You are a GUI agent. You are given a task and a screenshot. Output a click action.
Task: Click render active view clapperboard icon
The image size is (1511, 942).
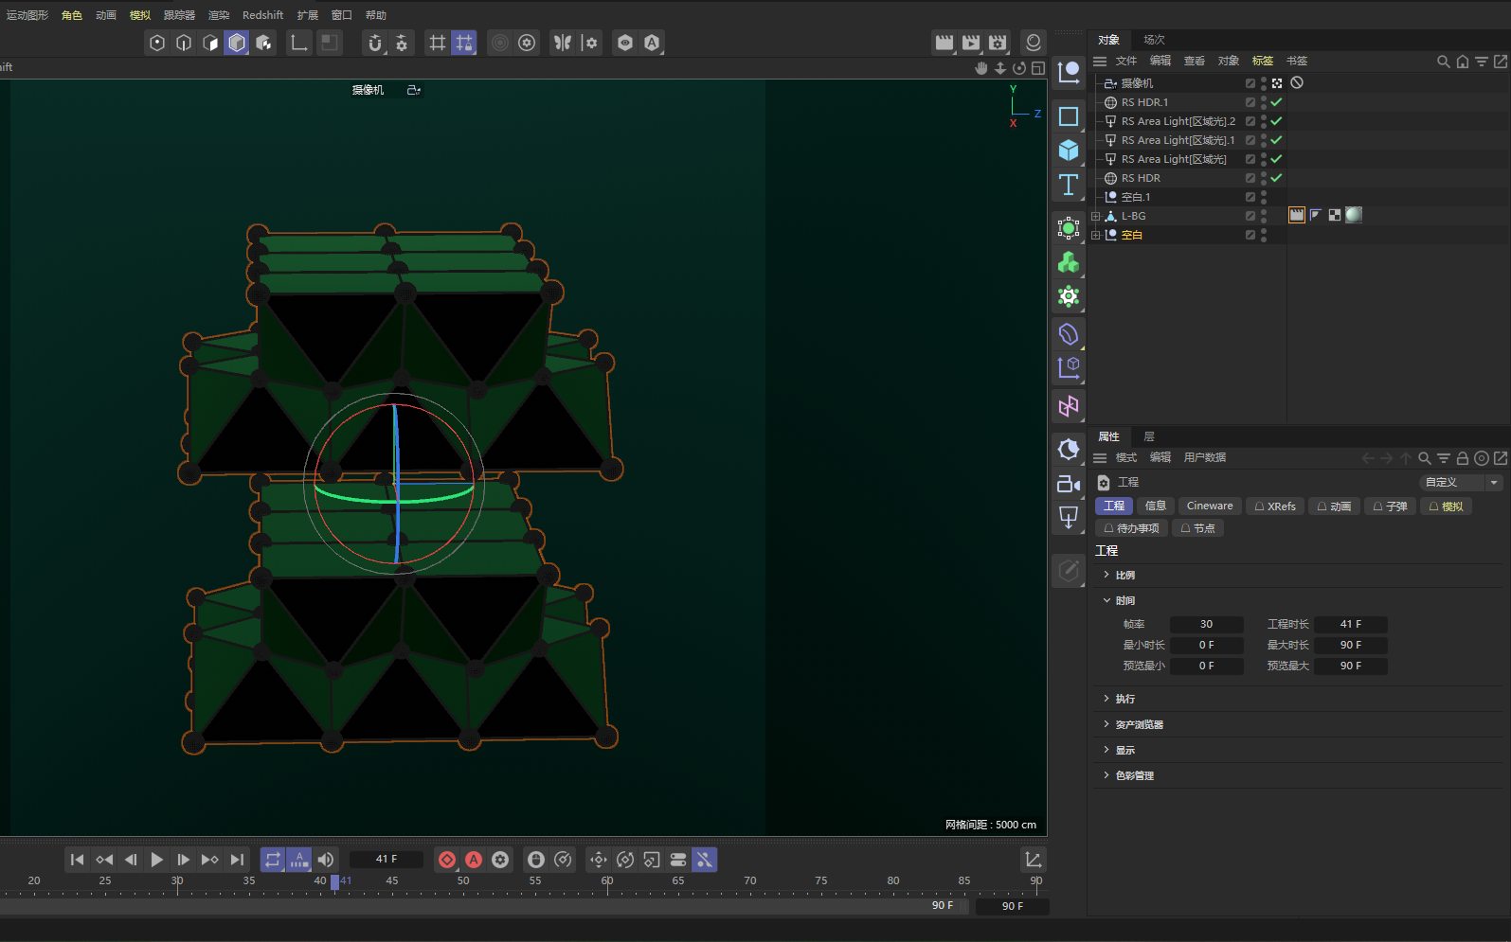[x=944, y=43]
